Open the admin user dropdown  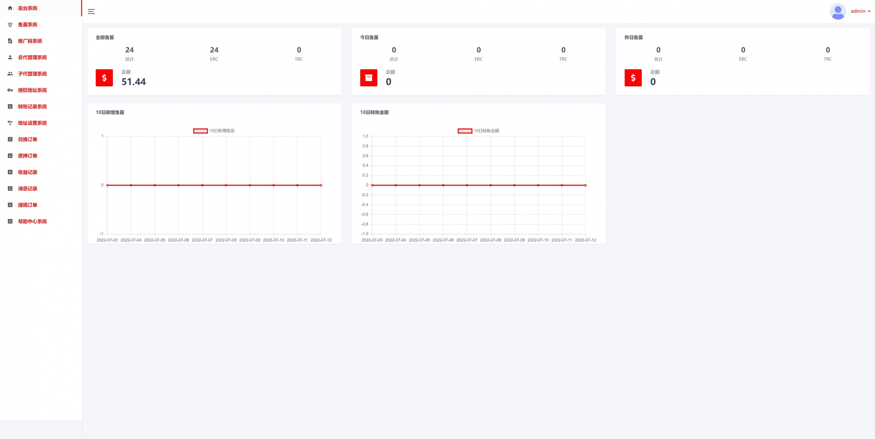(860, 11)
